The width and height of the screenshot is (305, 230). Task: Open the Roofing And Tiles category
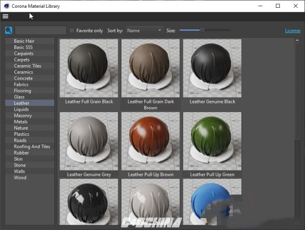pyautogui.click(x=30, y=147)
